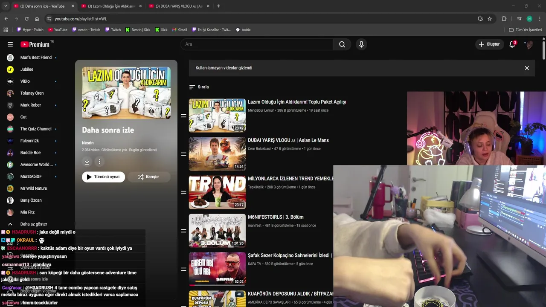Image resolution: width=546 pixels, height=307 pixels.
Task: Open 'DUBAI YARIŞ VLOGU AE | Asian Le Mans' title
Action: click(288, 140)
